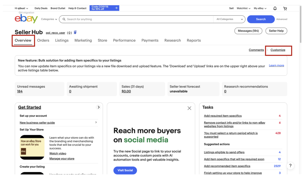Screen dimensions: 303x186
Task: Click the Manage your store link
Action: (62, 159)
